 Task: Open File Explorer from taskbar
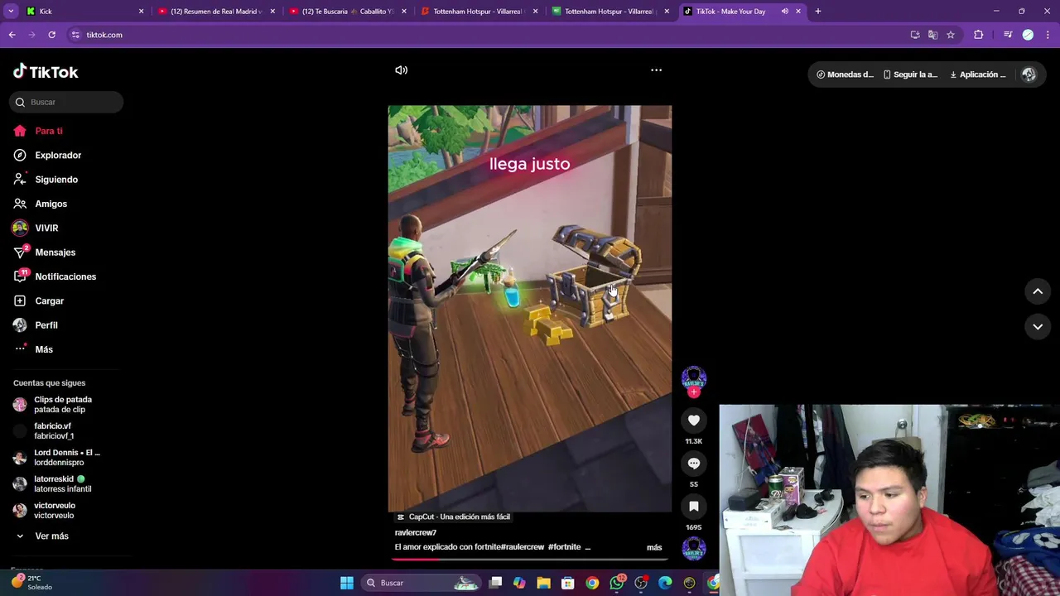[x=543, y=583]
